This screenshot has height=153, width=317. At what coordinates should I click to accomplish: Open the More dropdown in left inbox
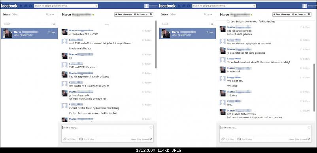50,15
